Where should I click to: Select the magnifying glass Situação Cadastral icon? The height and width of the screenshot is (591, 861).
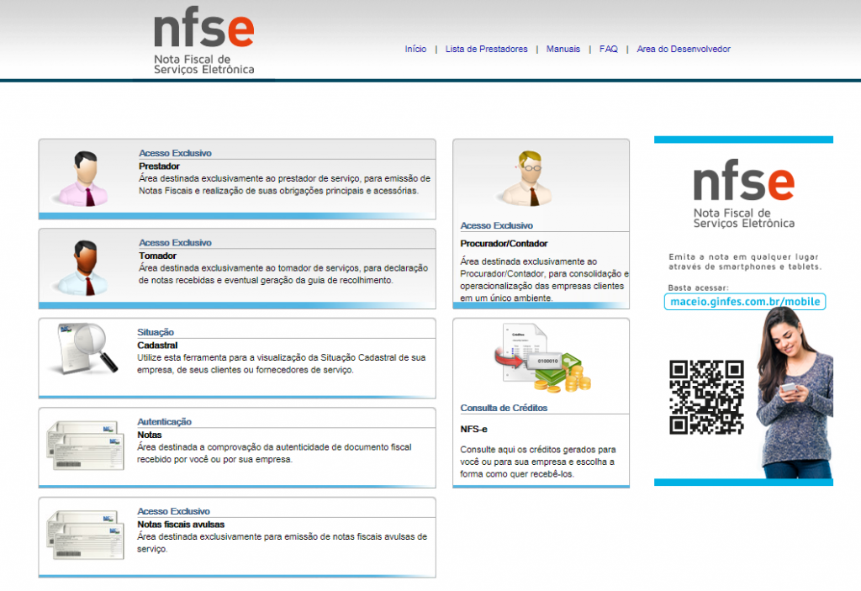[82, 349]
